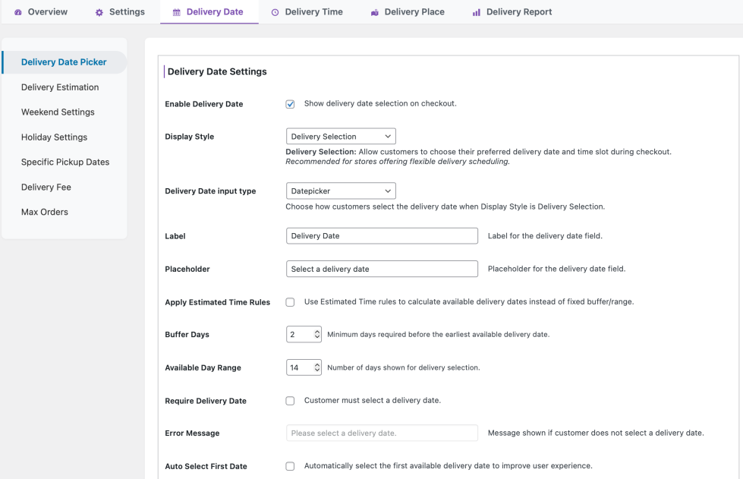Click the Overview dashboard icon

[17, 12]
